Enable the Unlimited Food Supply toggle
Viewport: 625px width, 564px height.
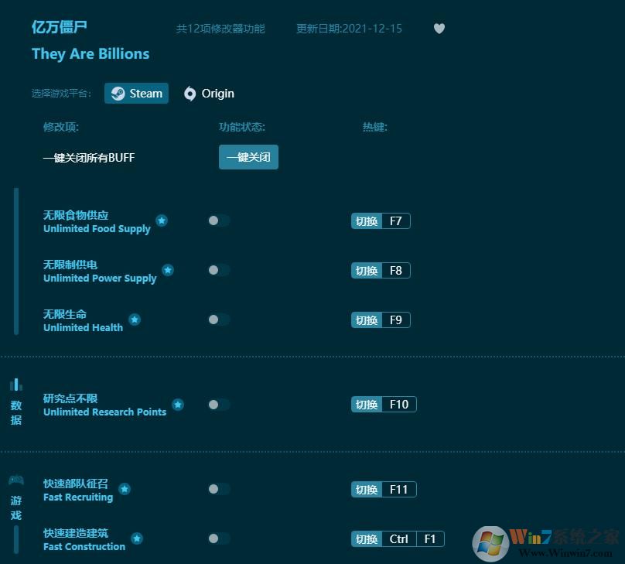point(217,220)
